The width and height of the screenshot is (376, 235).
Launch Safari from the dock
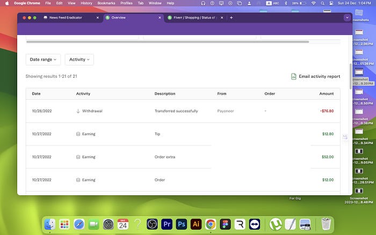pyautogui.click(x=79, y=224)
